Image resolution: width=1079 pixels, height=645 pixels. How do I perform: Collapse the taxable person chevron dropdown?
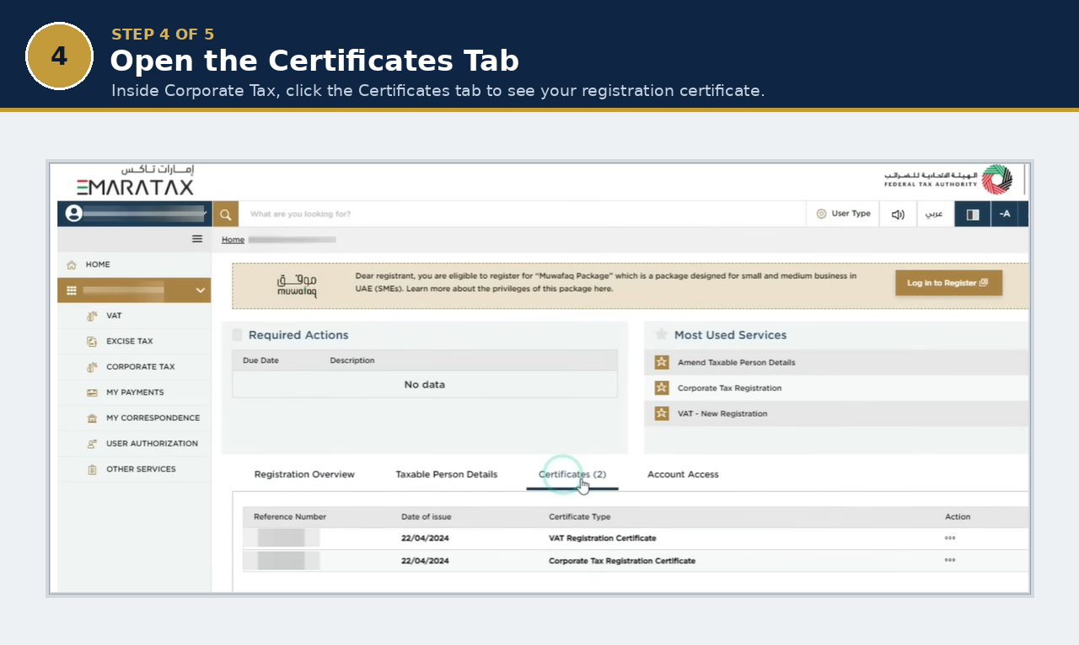pos(200,291)
